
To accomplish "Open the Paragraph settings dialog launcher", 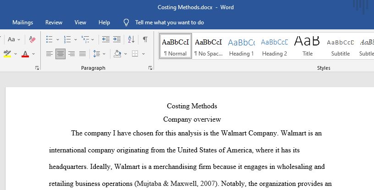I will (150, 68).
